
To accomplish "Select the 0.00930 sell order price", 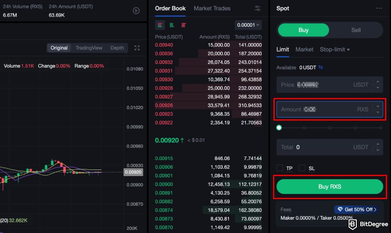I will click(x=164, y=79).
